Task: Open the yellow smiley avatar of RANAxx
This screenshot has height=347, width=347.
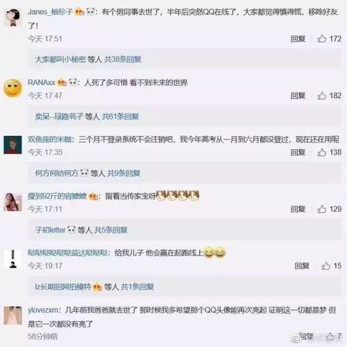Action: (x=13, y=88)
